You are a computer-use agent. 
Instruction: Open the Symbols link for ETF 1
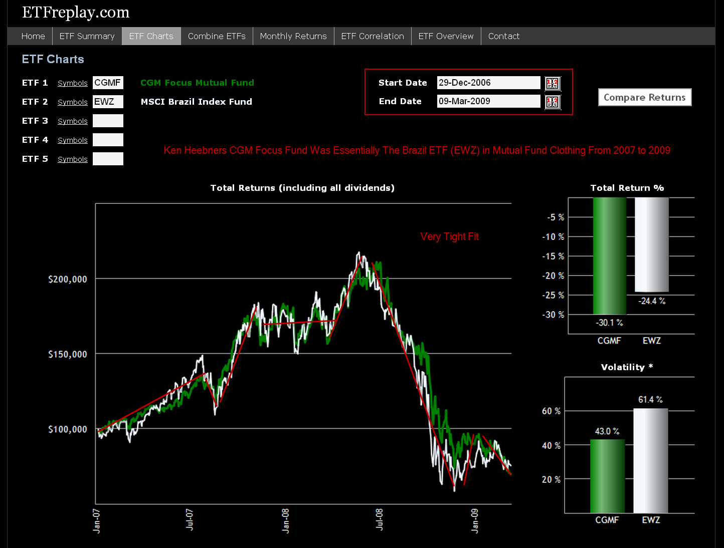(73, 83)
